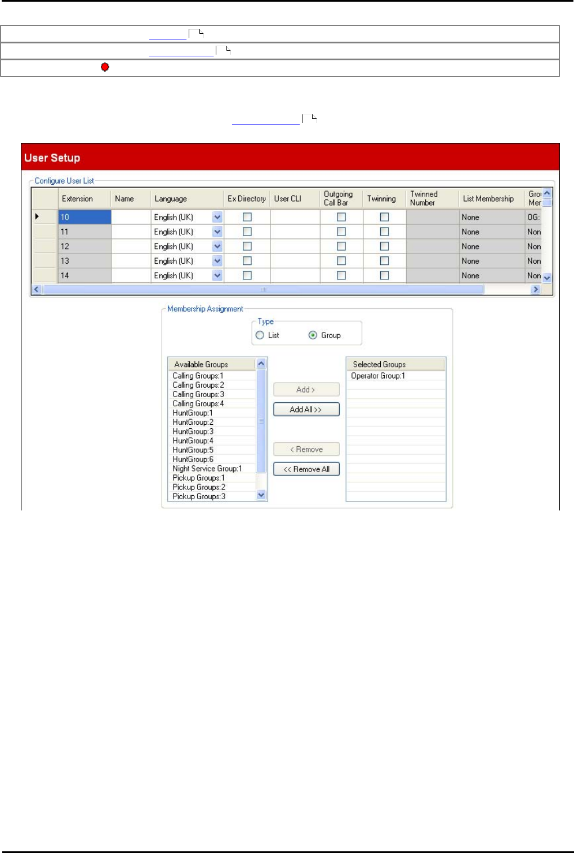This screenshot has width=574, height=853.
Task: Select extension 14 cell
Action: 84,276
